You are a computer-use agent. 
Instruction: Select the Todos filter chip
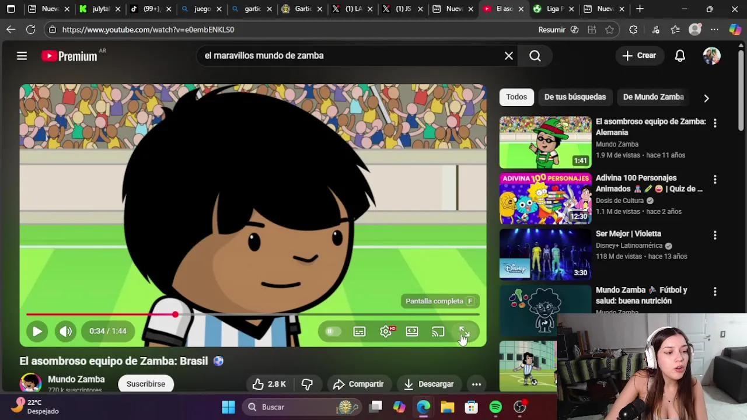tap(516, 97)
